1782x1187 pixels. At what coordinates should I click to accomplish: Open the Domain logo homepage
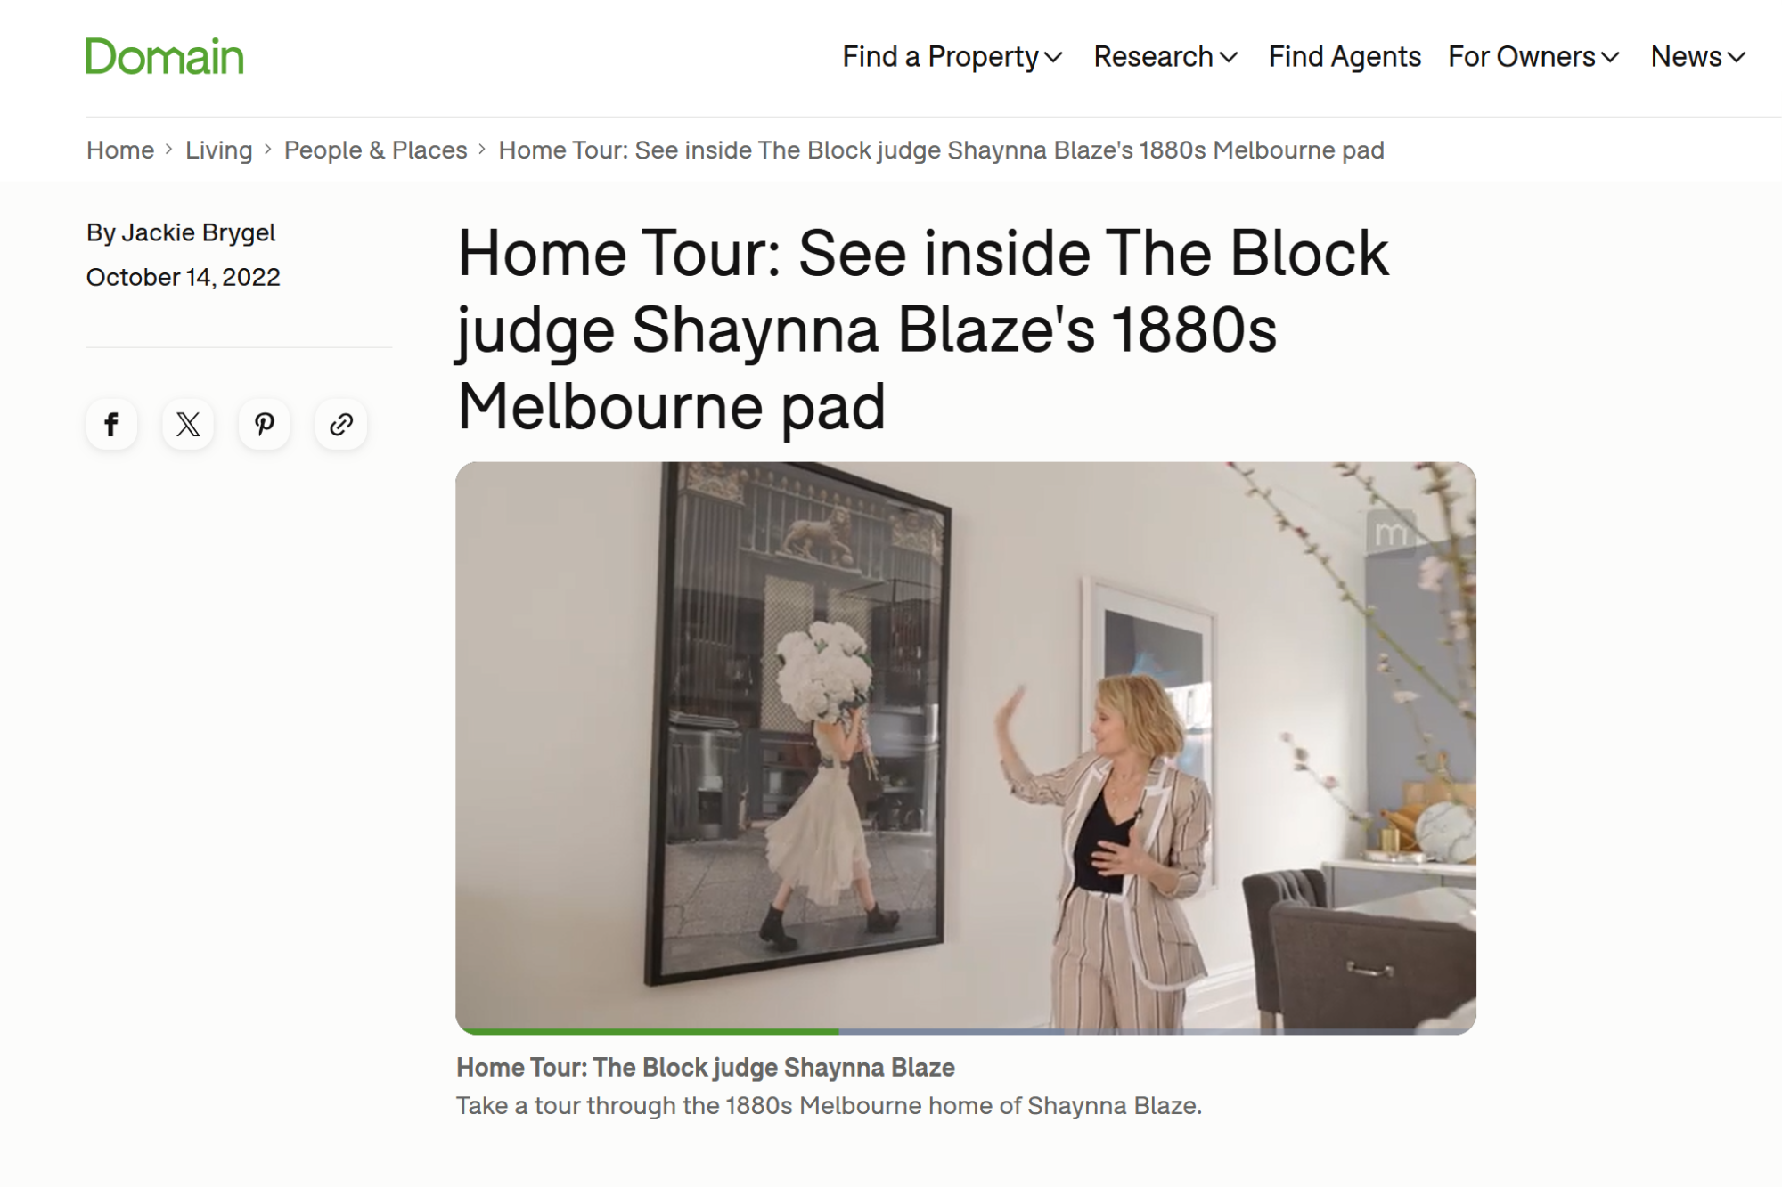165,56
